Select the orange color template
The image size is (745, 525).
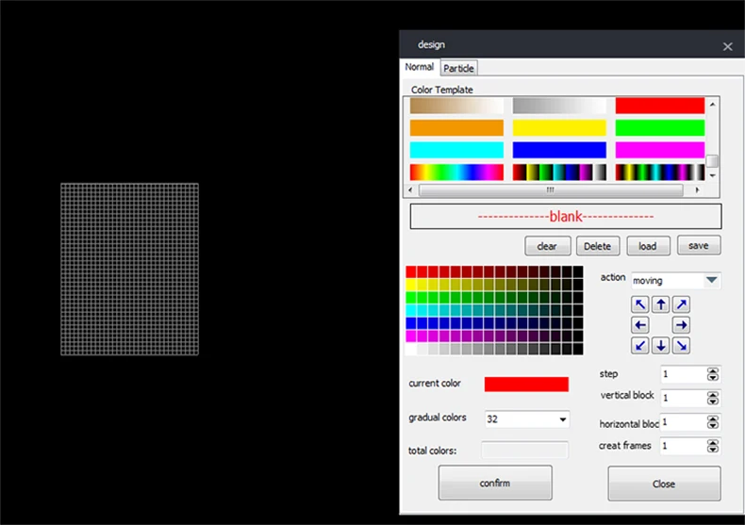pos(456,127)
